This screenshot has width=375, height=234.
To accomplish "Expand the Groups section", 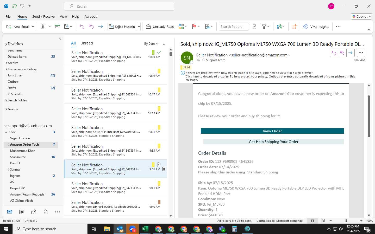I will click(x=6, y=109).
